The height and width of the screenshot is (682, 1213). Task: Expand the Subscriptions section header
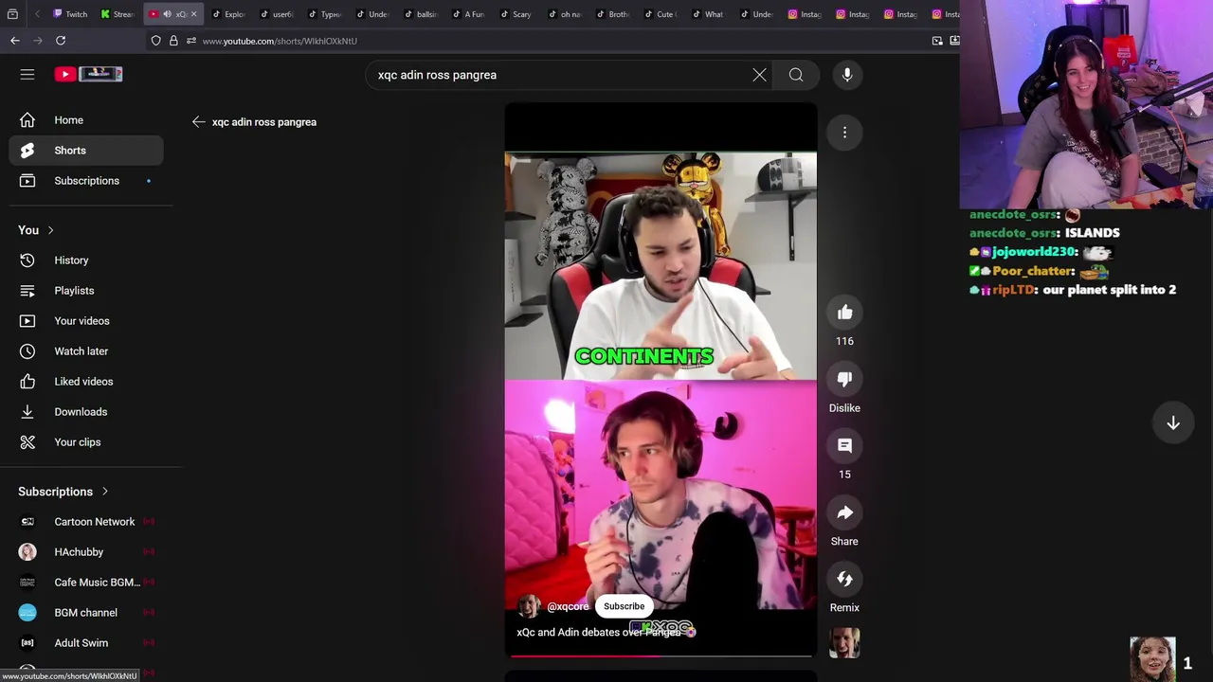(63, 492)
